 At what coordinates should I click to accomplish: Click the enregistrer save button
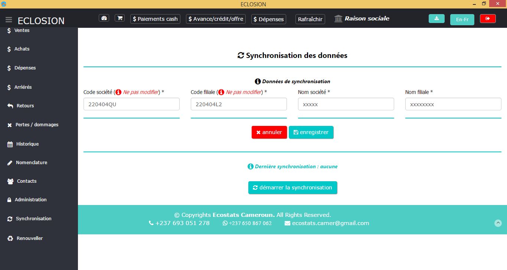tap(311, 132)
